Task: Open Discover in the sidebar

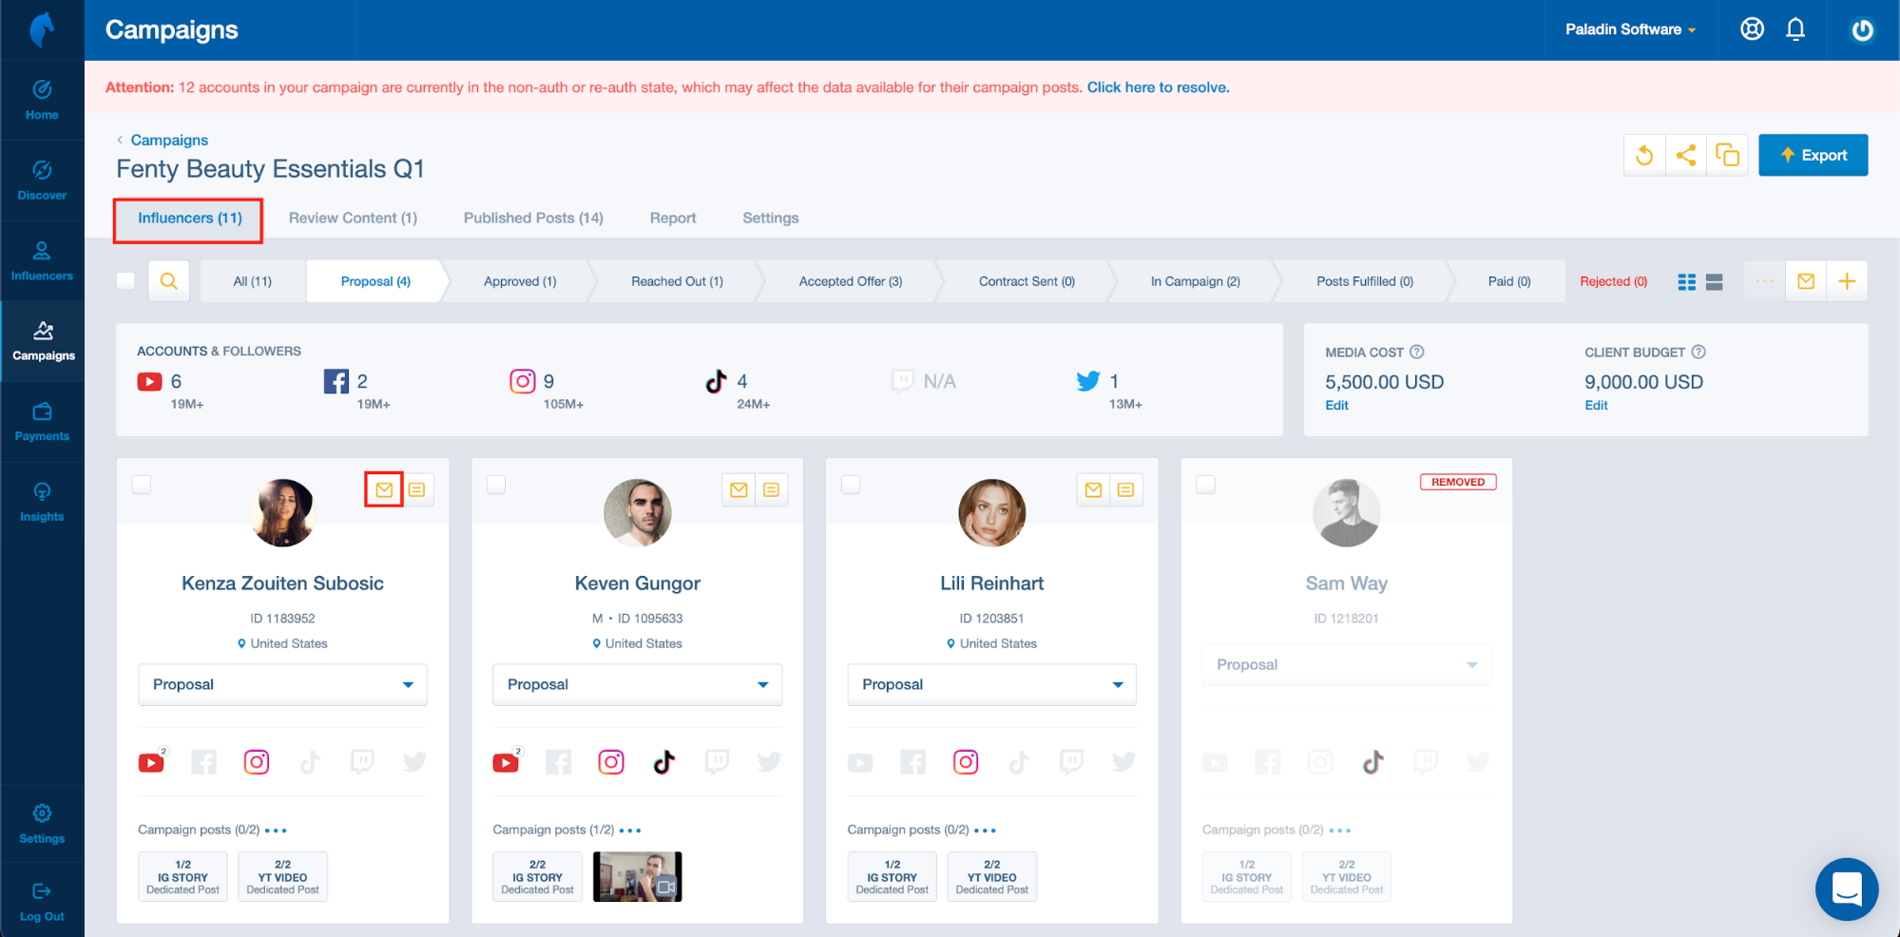Action: click(42, 181)
